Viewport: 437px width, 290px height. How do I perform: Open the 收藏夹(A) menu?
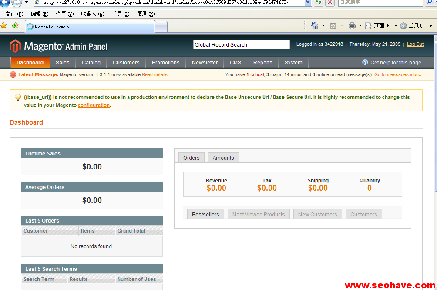click(93, 13)
